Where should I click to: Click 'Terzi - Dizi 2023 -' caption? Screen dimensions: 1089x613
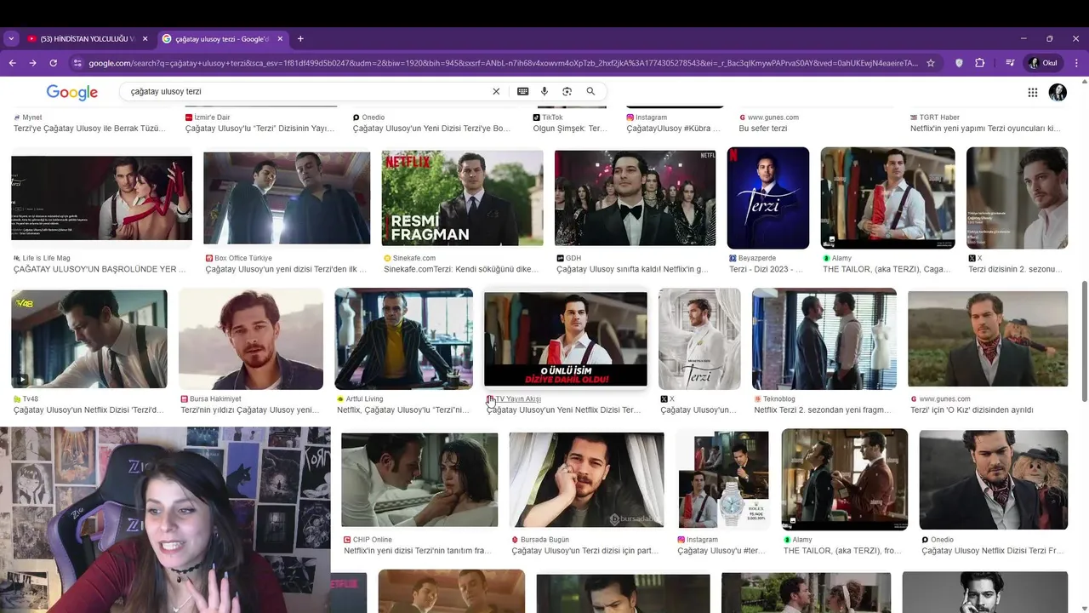766,270
